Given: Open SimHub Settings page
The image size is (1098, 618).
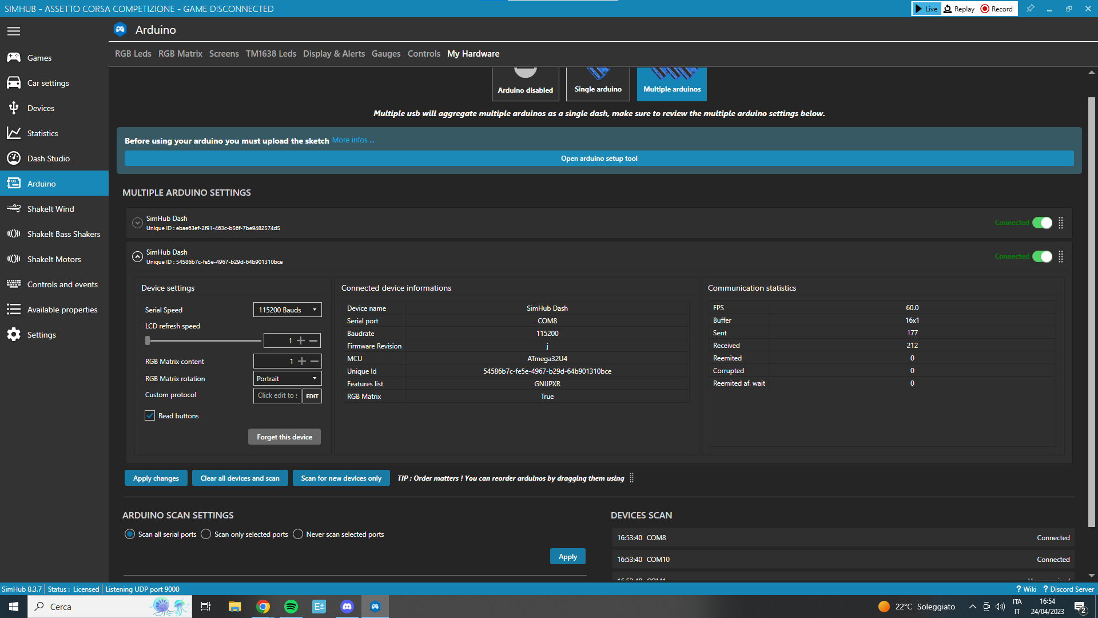Looking at the screenshot, I should pos(54,335).
